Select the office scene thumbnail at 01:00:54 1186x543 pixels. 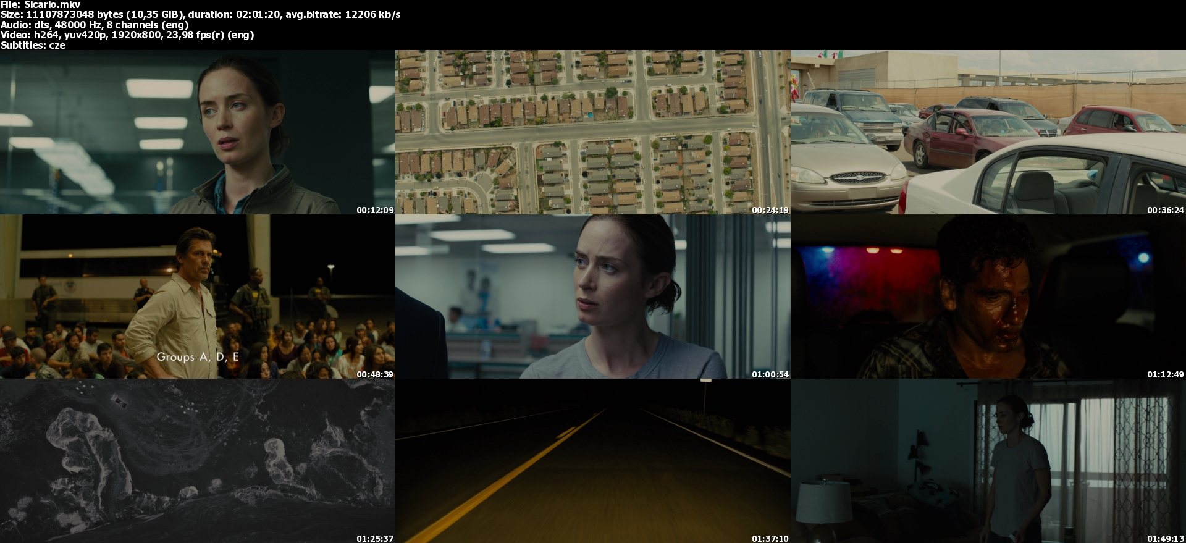pyautogui.click(x=592, y=297)
